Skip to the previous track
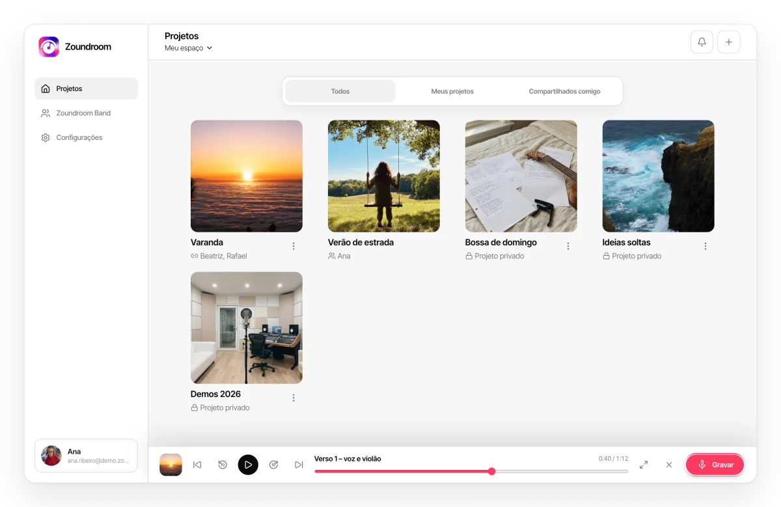 tap(197, 465)
